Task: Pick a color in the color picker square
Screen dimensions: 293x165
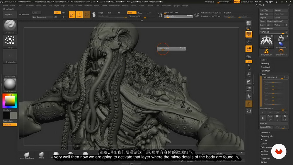Action: (10, 101)
